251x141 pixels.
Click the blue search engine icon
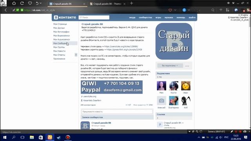tap(184, 10)
